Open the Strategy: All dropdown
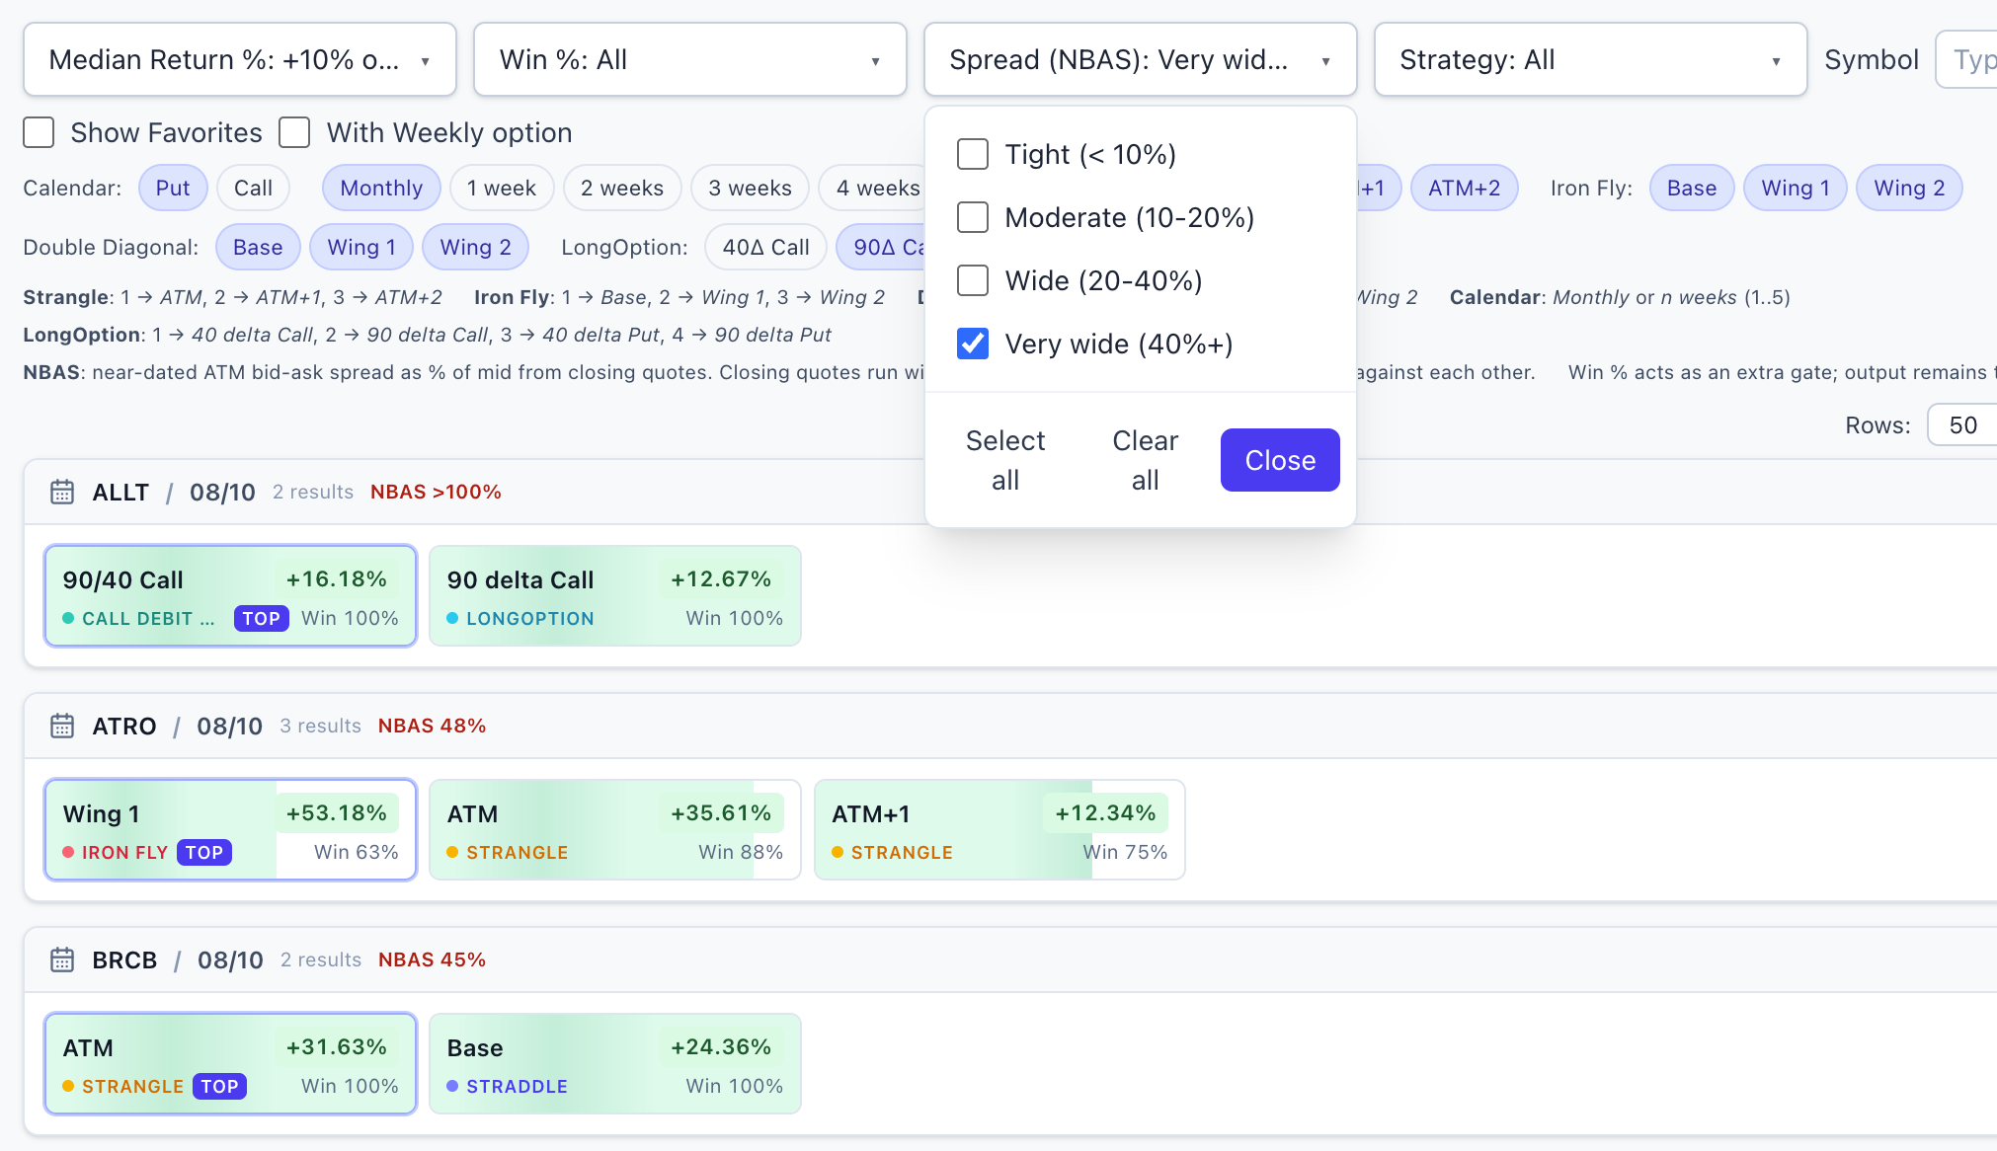This screenshot has height=1151, width=1997. [1591, 60]
